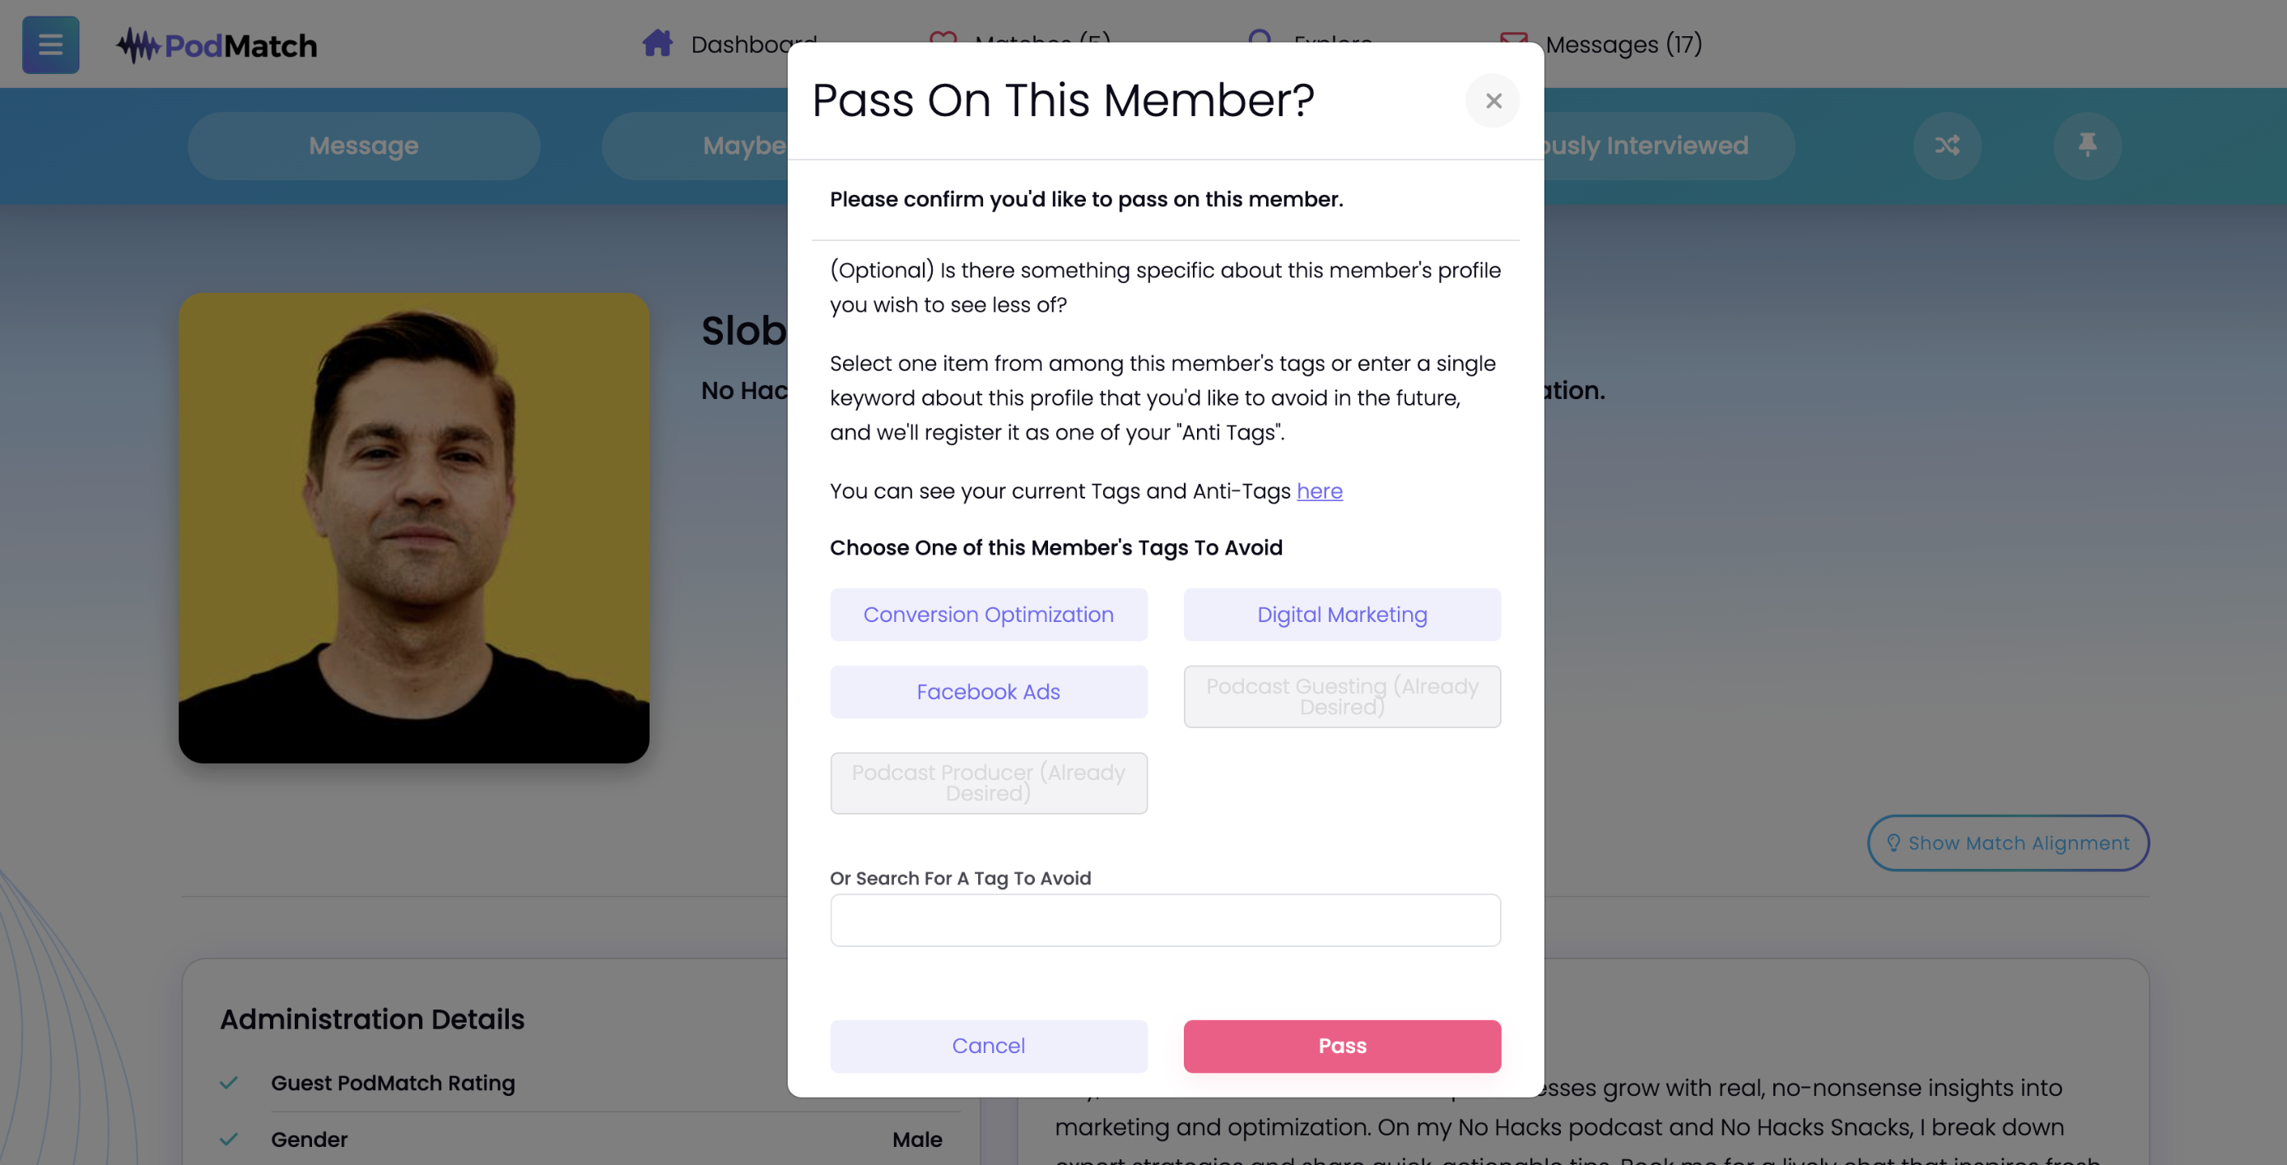2287x1165 pixels.
Task: Click the member's profile photo
Action: [414, 527]
